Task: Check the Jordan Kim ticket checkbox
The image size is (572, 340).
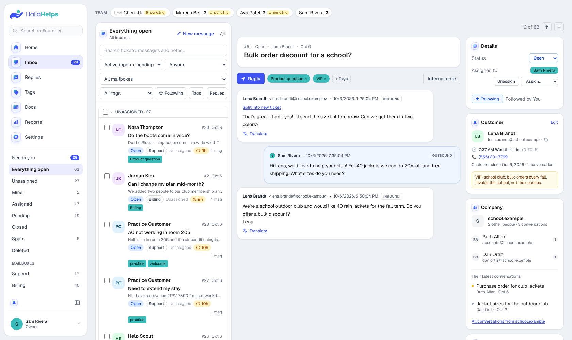Action: click(x=107, y=176)
